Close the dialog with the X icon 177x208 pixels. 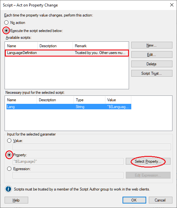pos(172,5)
